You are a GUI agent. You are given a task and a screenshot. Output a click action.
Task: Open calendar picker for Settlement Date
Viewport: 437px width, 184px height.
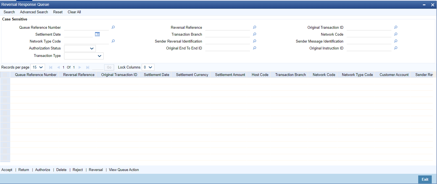click(97, 34)
